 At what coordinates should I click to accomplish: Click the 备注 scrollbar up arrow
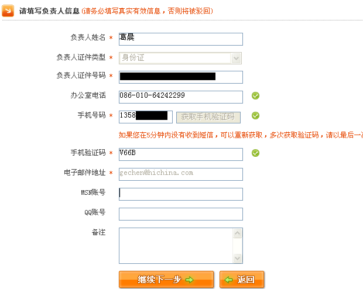point(238,233)
